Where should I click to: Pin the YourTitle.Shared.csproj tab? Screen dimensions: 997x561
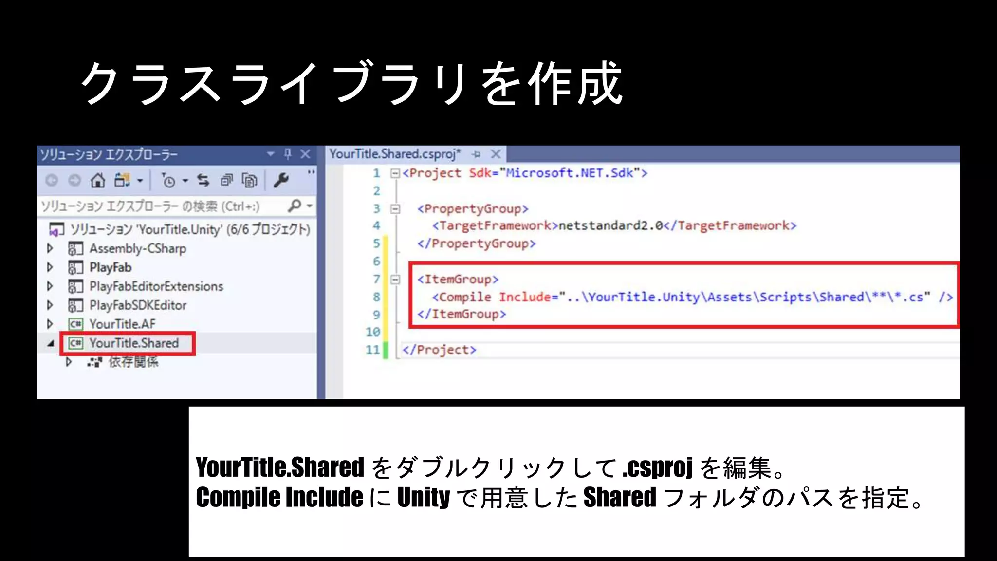(x=477, y=154)
